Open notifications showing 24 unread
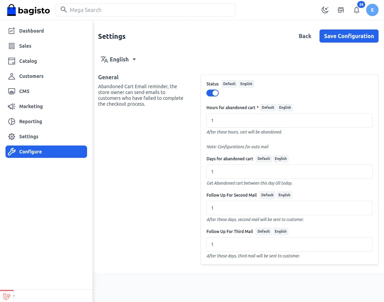This screenshot has height=302, width=384. (357, 10)
